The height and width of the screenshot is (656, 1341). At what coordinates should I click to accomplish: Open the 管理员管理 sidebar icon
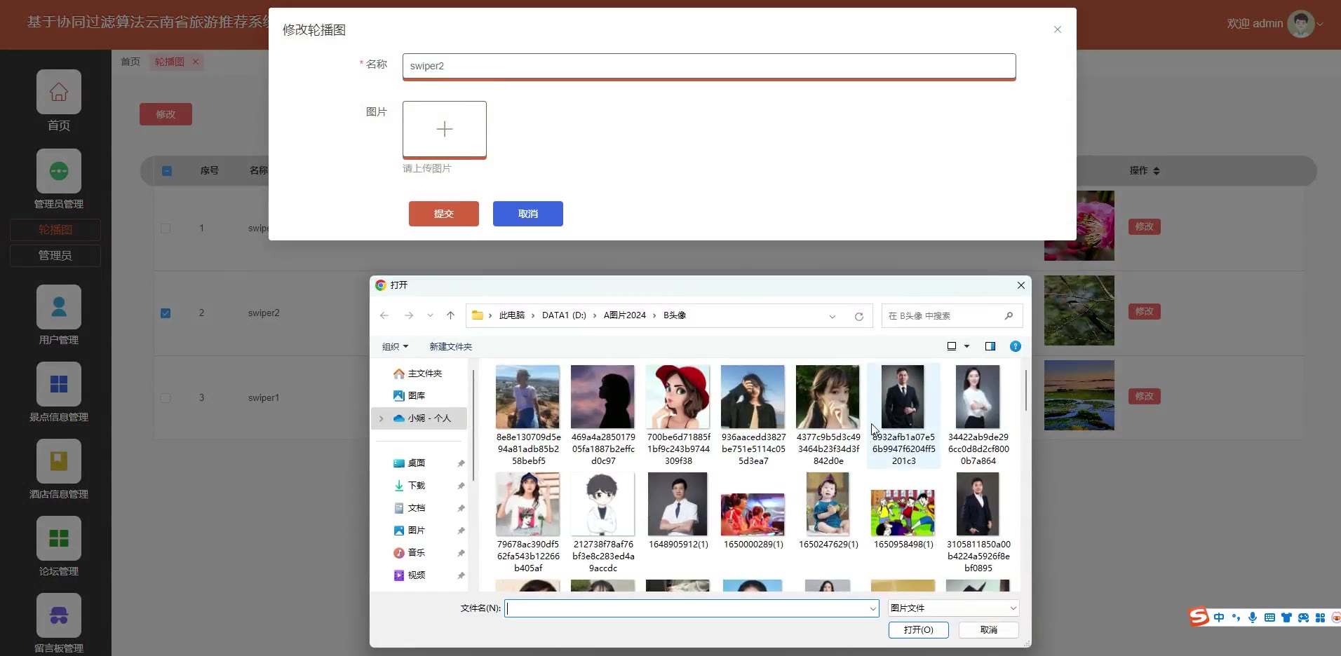[59, 171]
